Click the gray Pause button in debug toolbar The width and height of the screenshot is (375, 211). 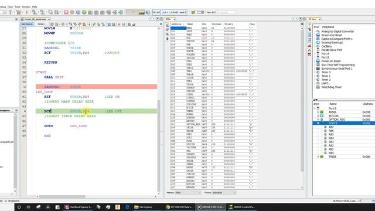point(72,12)
